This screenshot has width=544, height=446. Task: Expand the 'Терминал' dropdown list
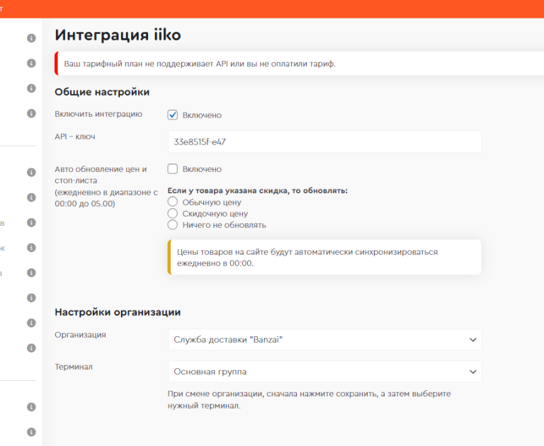[324, 372]
